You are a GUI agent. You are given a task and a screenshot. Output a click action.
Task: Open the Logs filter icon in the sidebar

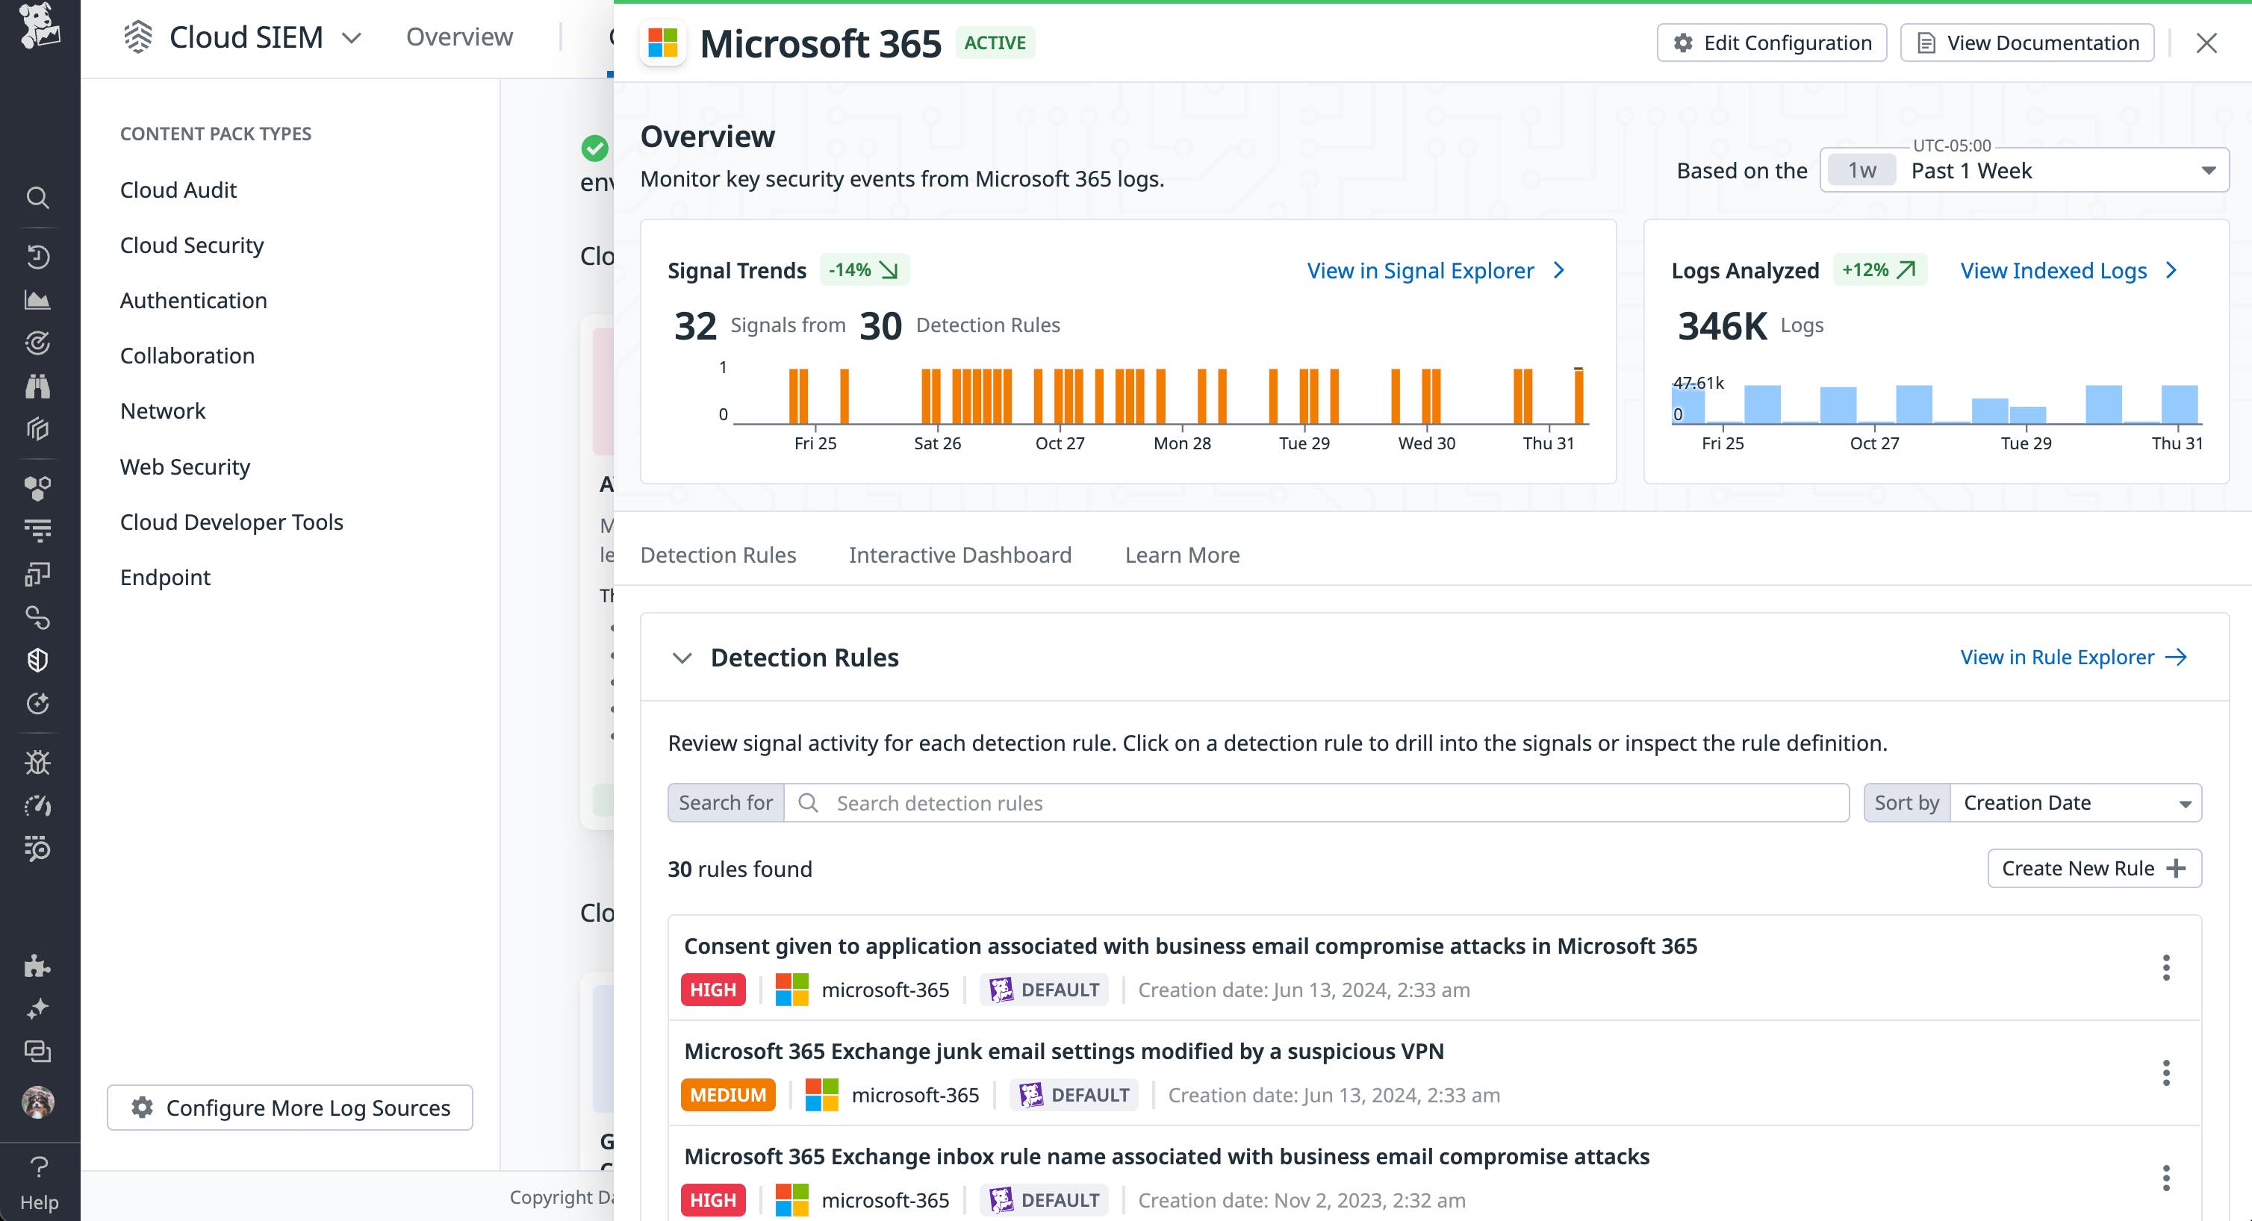(x=39, y=529)
